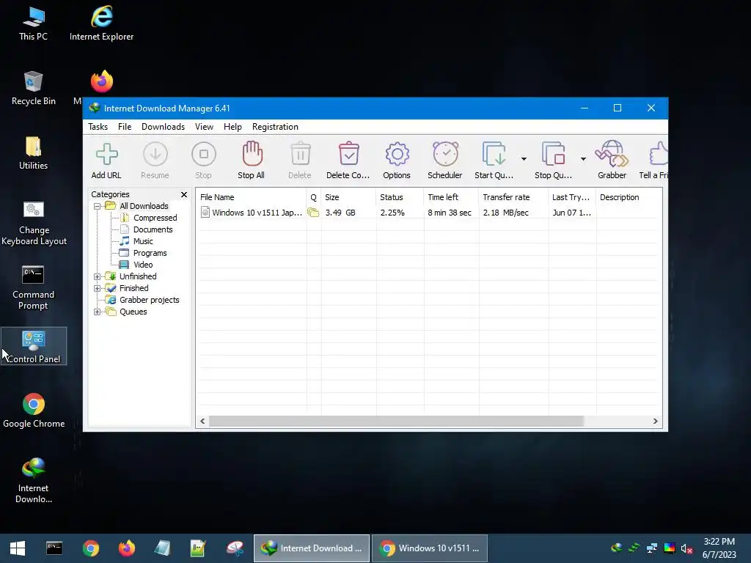The image size is (751, 563).
Task: Open the File menu
Action: click(x=125, y=127)
